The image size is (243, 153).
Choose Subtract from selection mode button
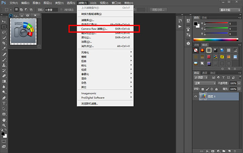(26, 10)
